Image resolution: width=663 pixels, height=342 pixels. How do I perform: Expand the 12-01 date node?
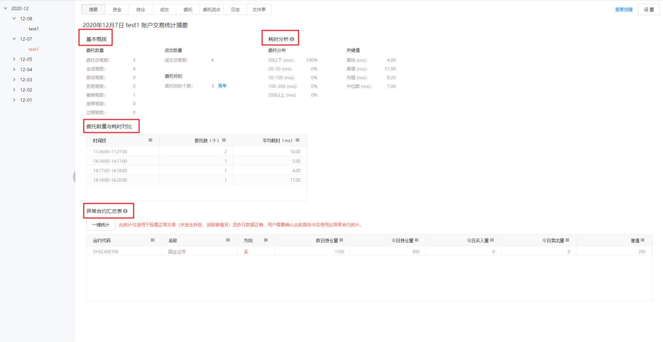pos(14,100)
